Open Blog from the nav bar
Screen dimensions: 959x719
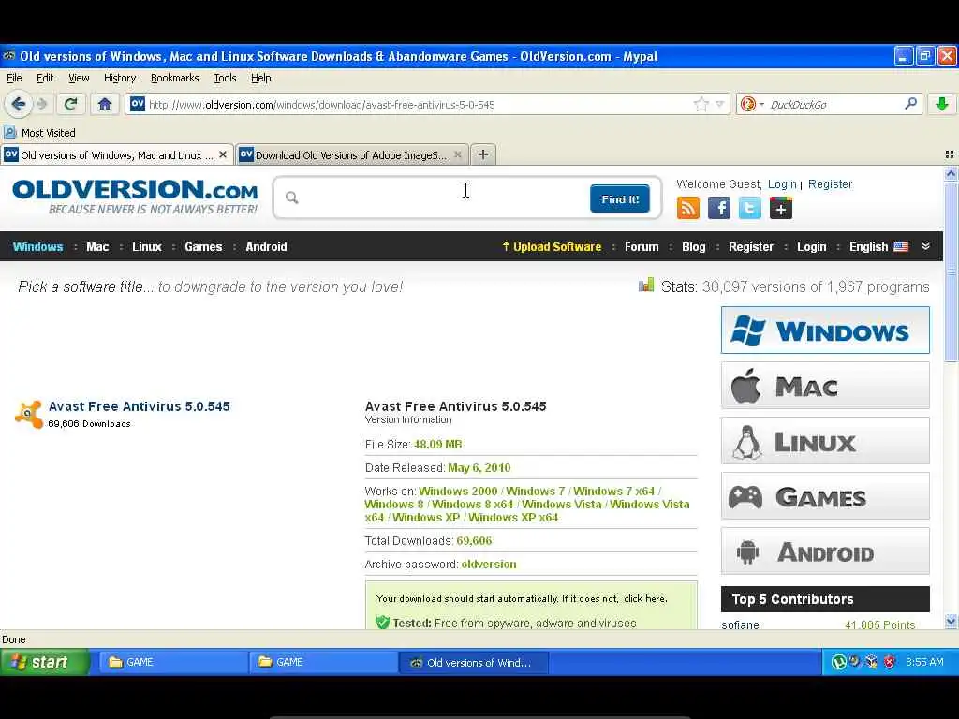(694, 246)
